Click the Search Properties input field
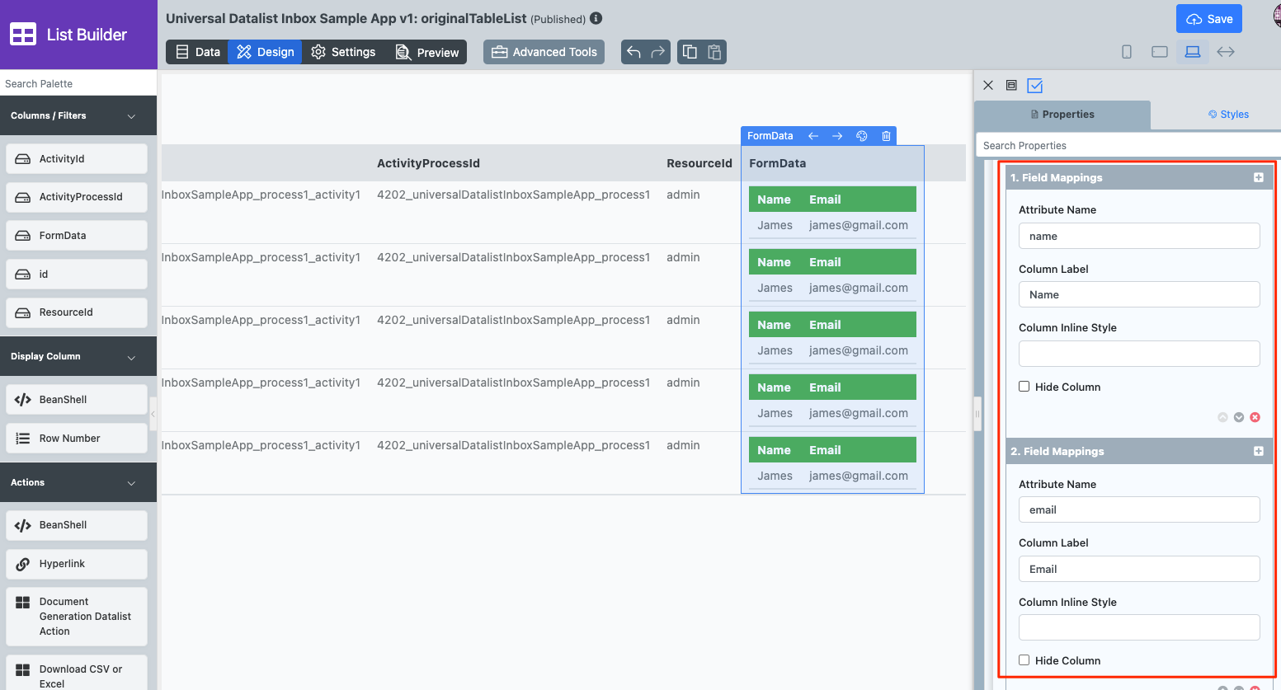The width and height of the screenshot is (1281, 690). [1127, 146]
